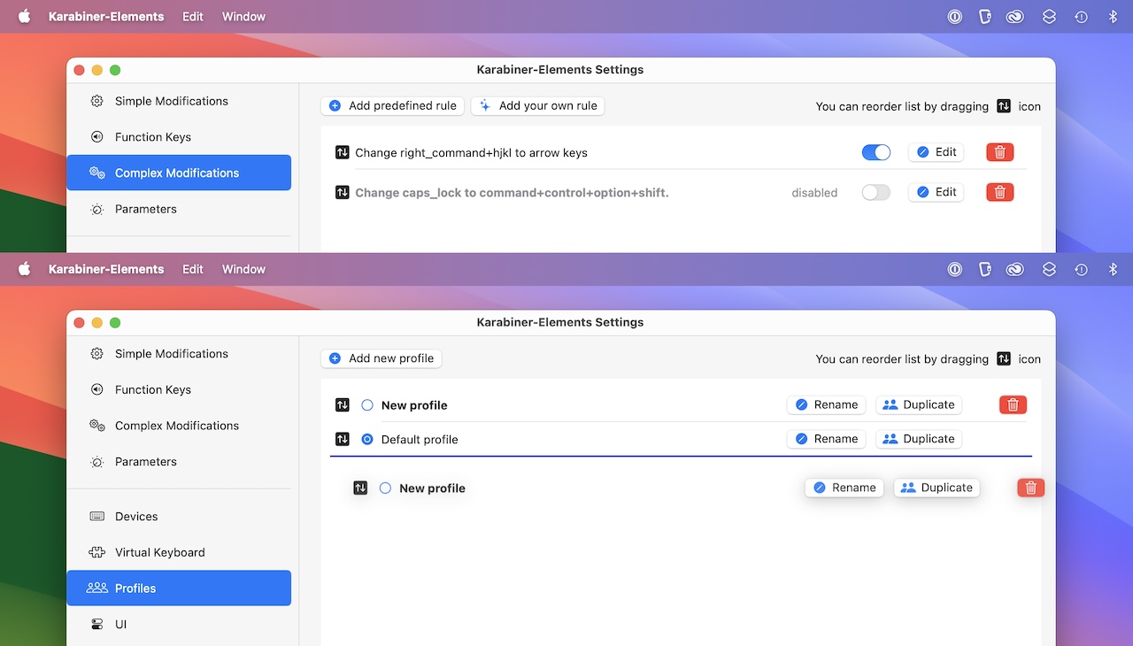
Task: Open Simple Modifications in the profiles window sidebar
Action: [x=179, y=353]
